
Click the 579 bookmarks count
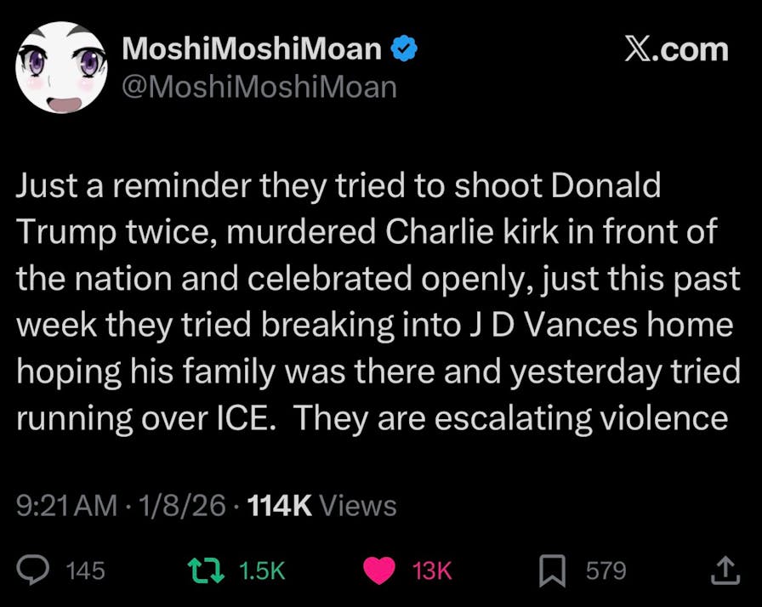click(606, 570)
